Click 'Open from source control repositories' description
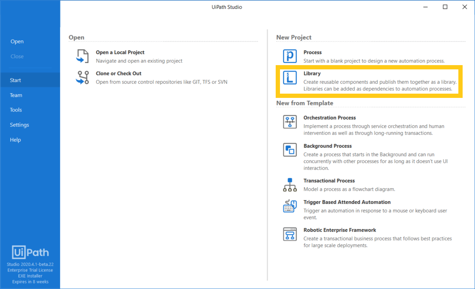The width and height of the screenshot is (475, 289). click(161, 82)
